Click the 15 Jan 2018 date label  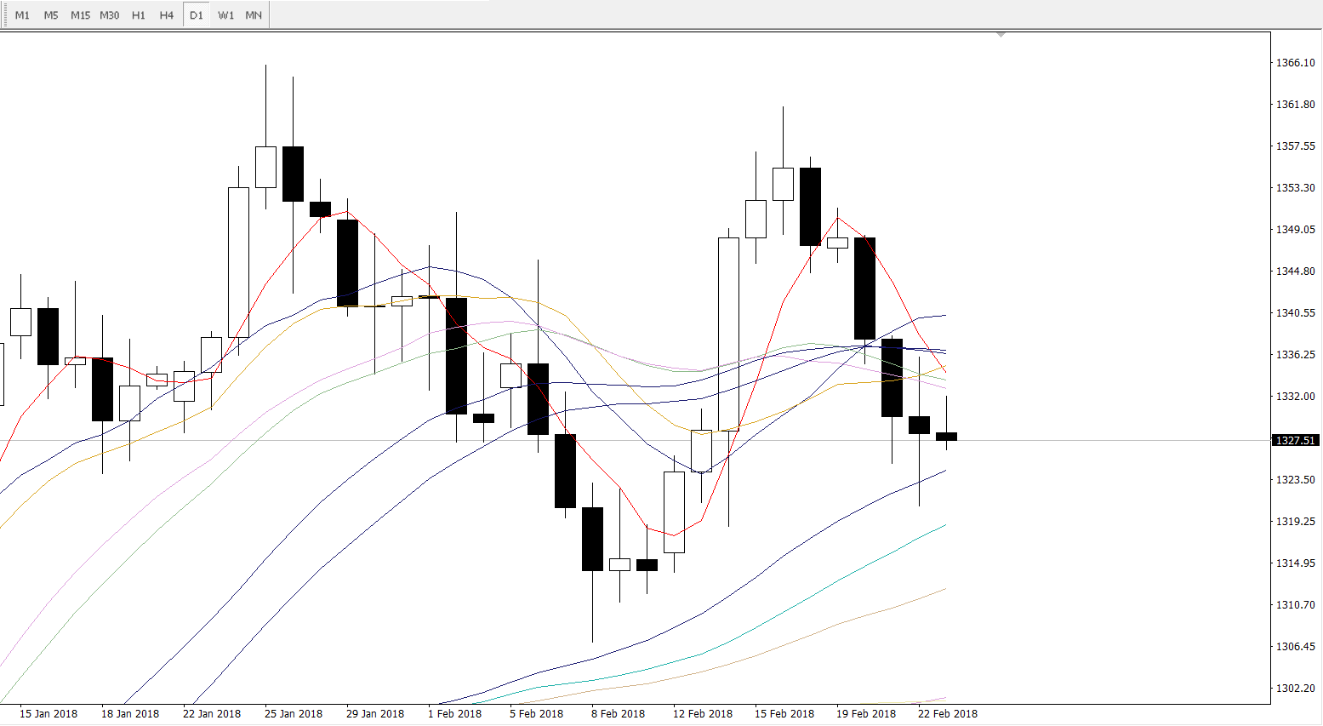48,714
